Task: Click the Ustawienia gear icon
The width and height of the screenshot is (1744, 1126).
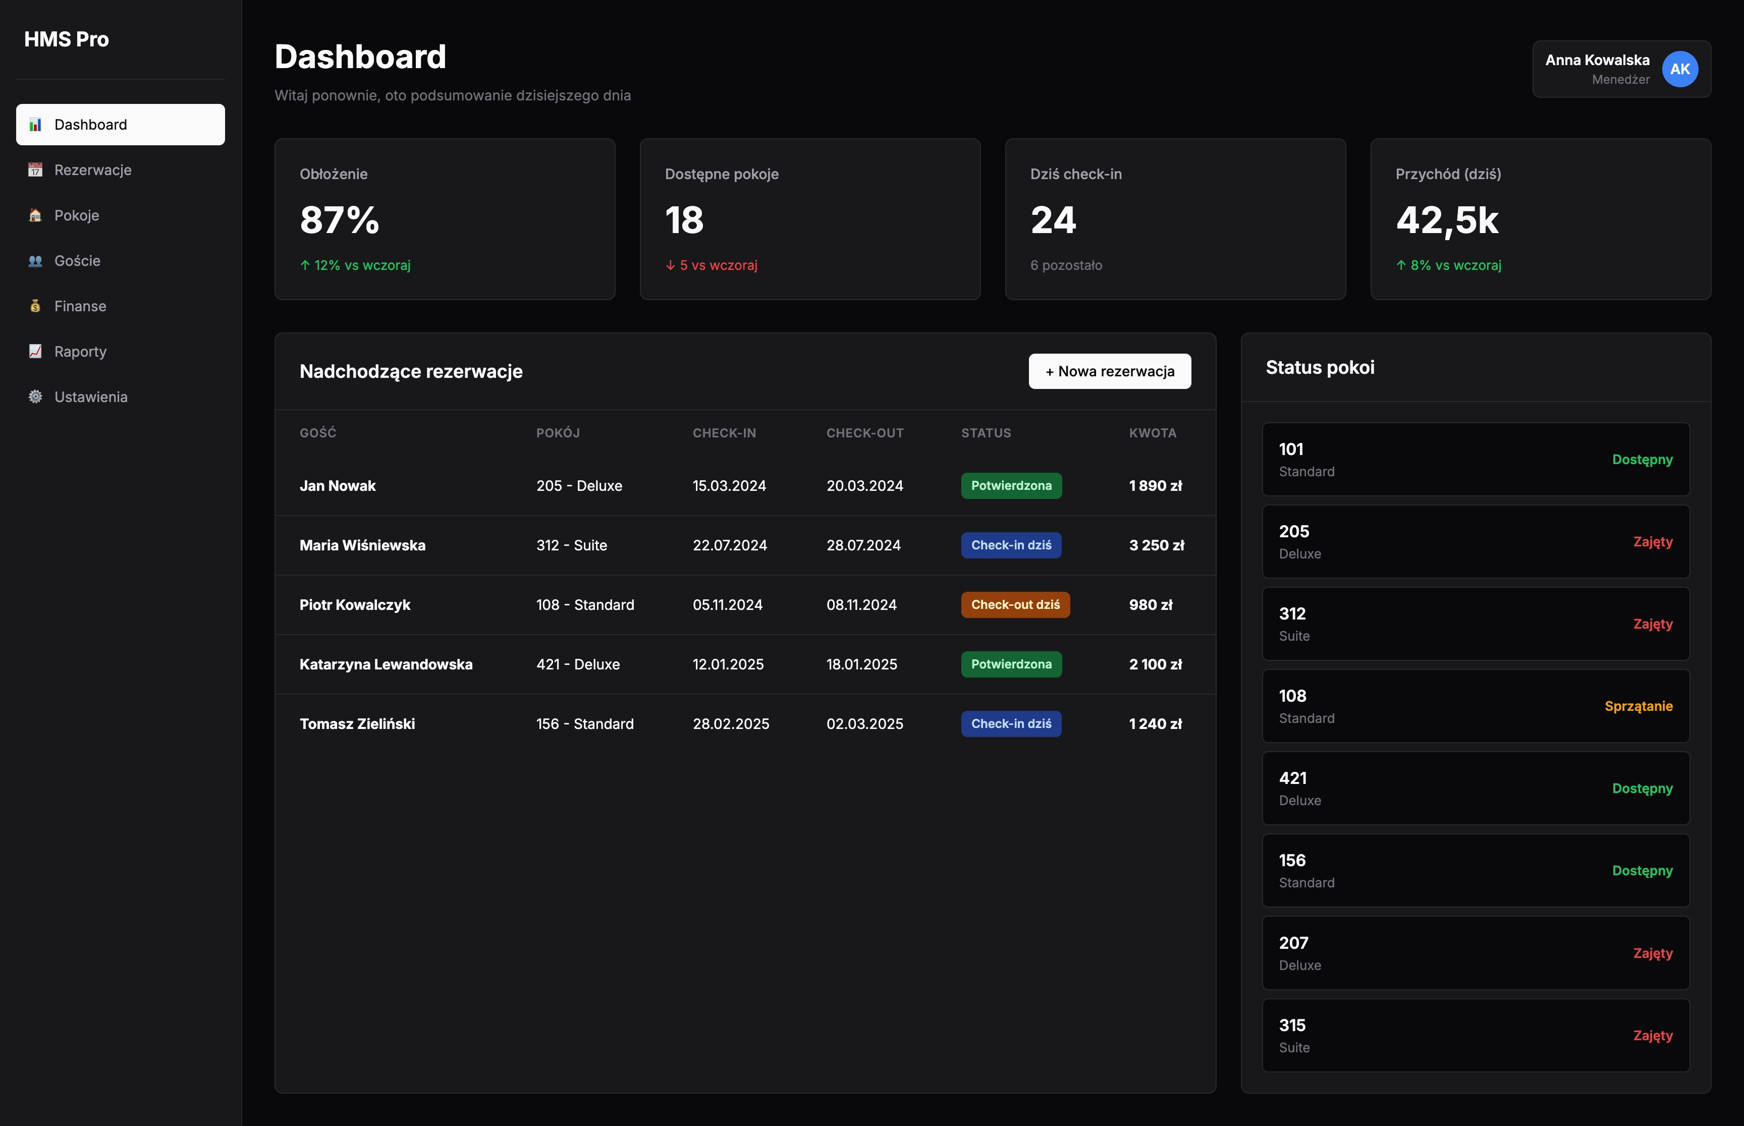Action: 35,397
